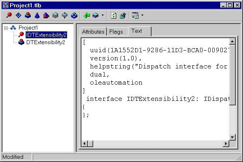This screenshot has height=162, width=243.
Task: Open the Export to IDL dropdown arrow
Action: [142, 16]
